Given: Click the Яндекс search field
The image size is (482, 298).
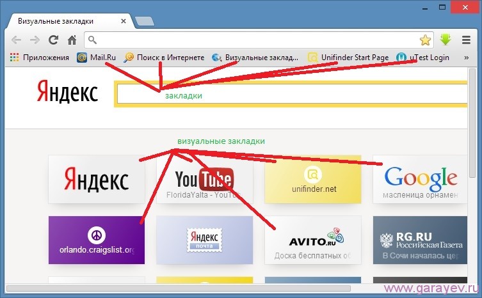Looking at the screenshot, I should [x=291, y=94].
